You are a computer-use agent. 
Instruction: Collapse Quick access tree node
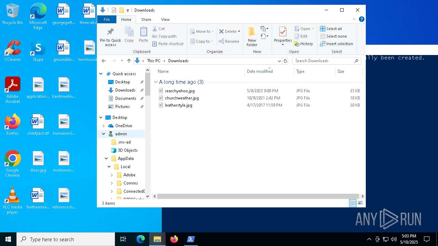[101, 74]
